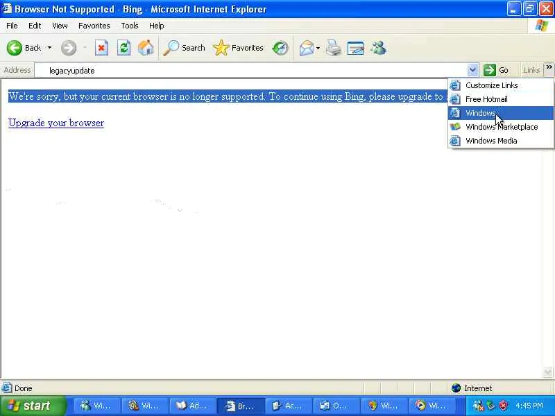Expand the Mail button dropdown arrow
Viewport: 555px width, 416px height.
click(318, 48)
